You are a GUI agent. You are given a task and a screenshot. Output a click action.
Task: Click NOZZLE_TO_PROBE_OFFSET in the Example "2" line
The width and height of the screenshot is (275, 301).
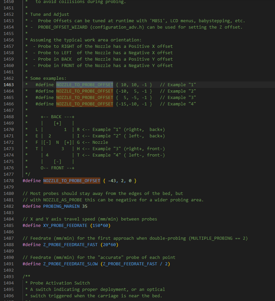click(x=84, y=91)
